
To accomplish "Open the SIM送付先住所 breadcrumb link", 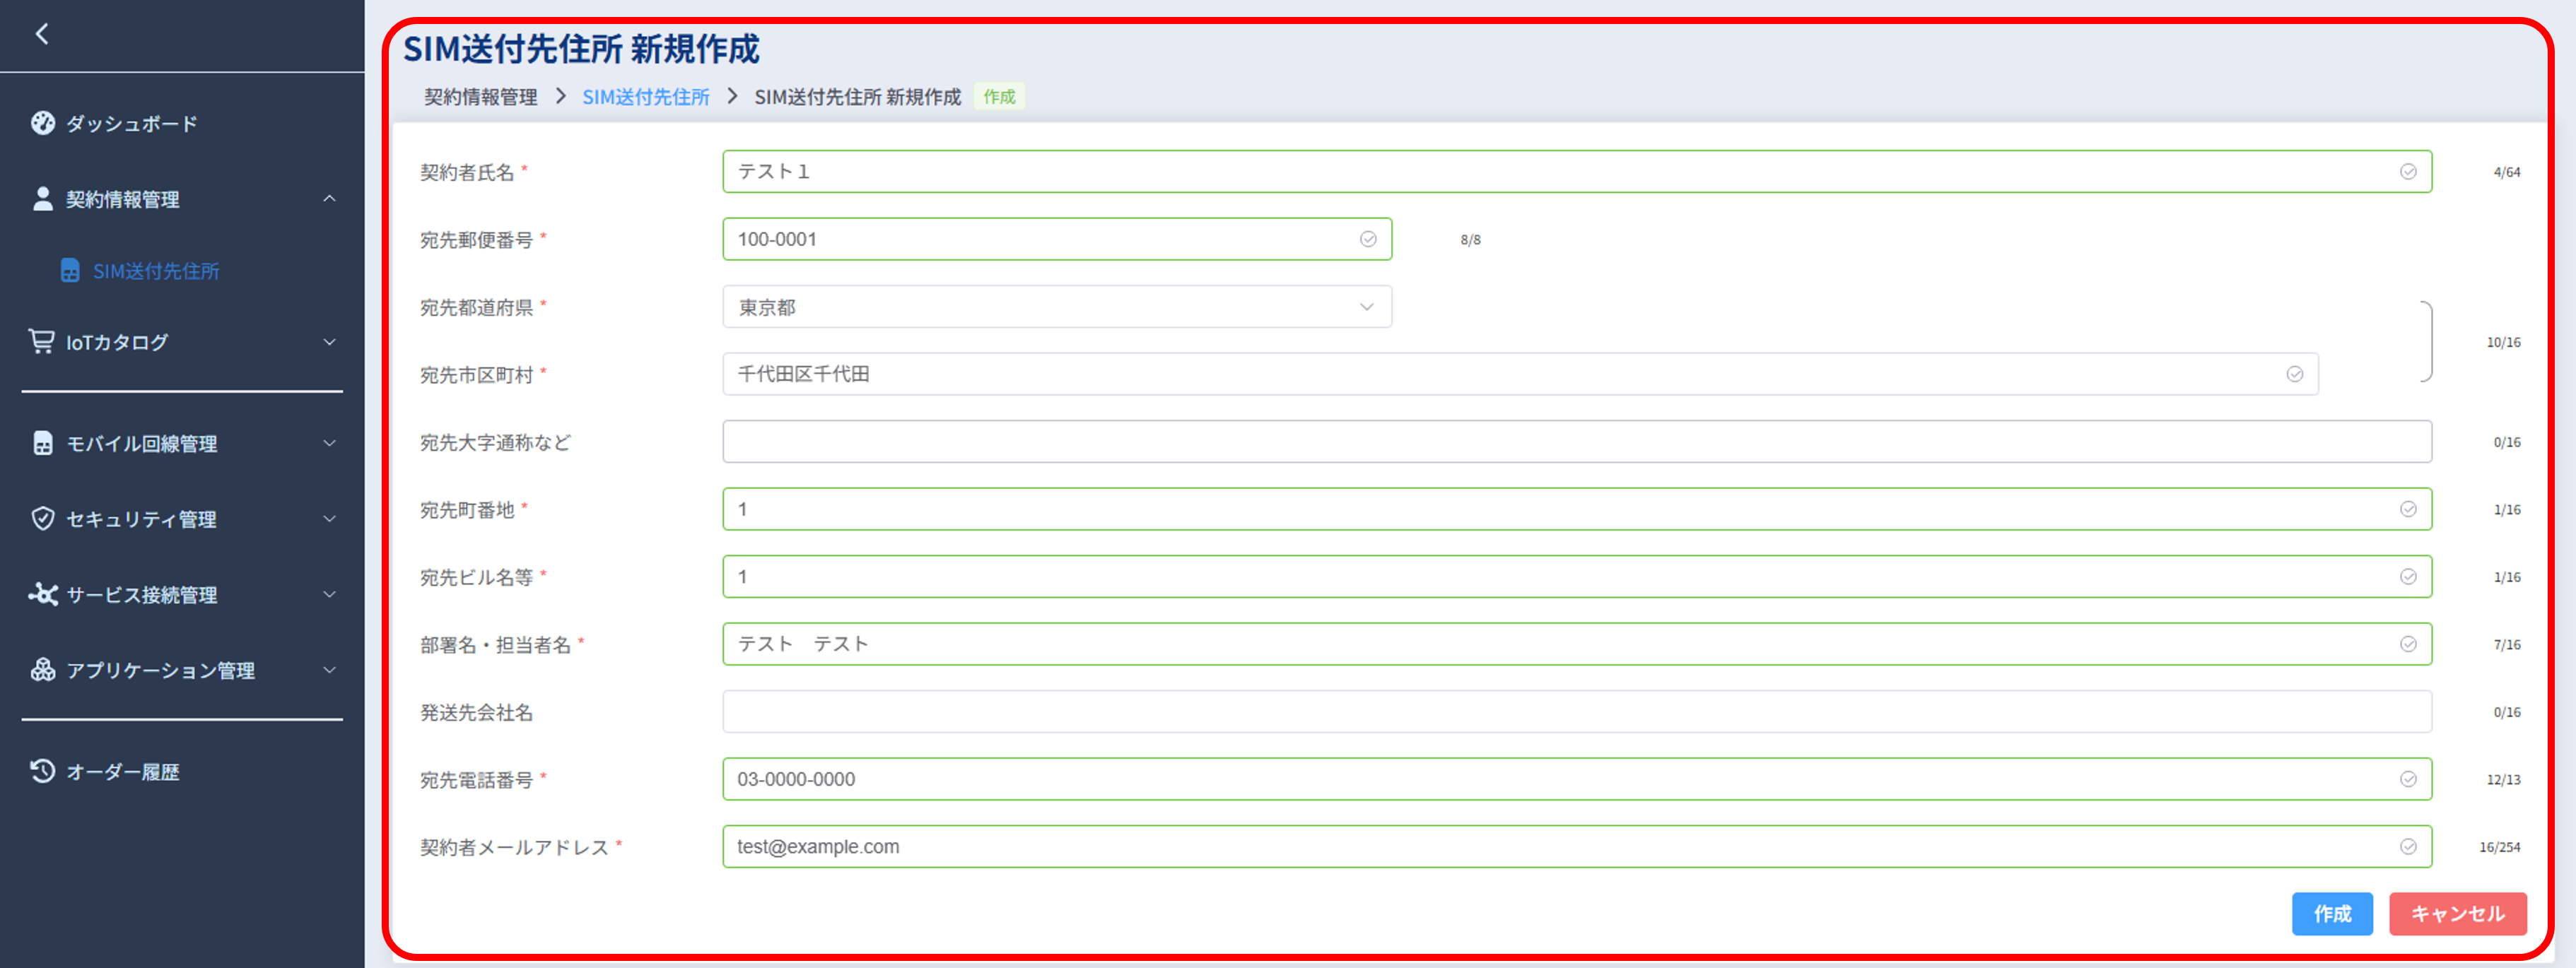I will (645, 97).
